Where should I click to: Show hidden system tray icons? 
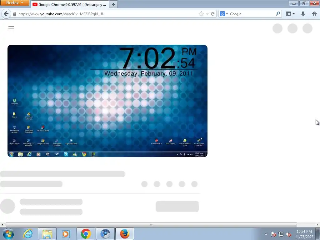pyautogui.click(x=266, y=234)
